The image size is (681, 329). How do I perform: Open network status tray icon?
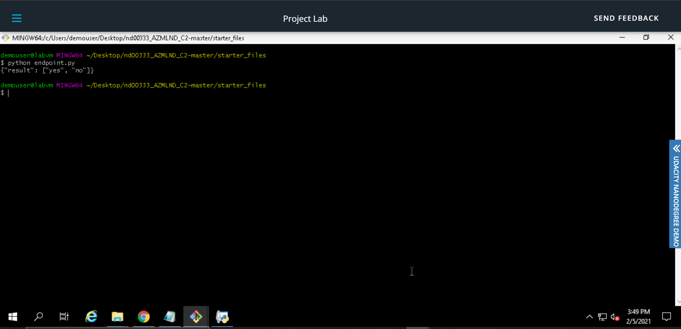tap(602, 317)
